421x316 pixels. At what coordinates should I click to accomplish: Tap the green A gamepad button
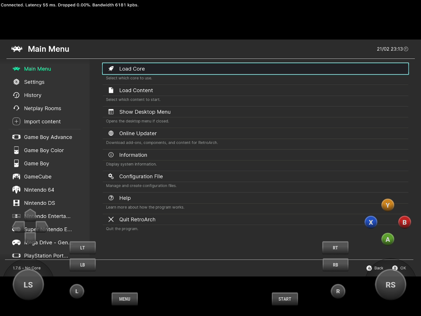[x=388, y=239]
